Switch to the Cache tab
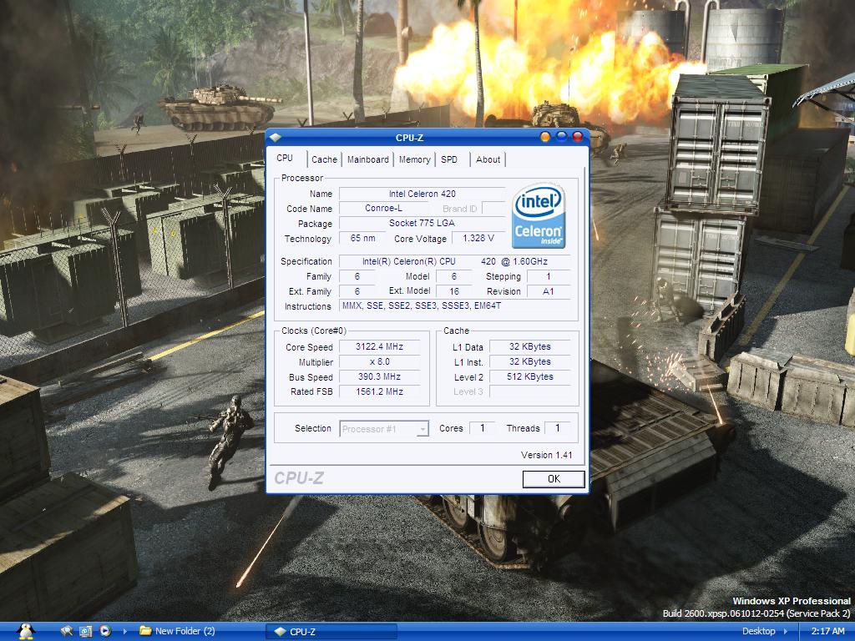The width and height of the screenshot is (855, 641). (325, 159)
